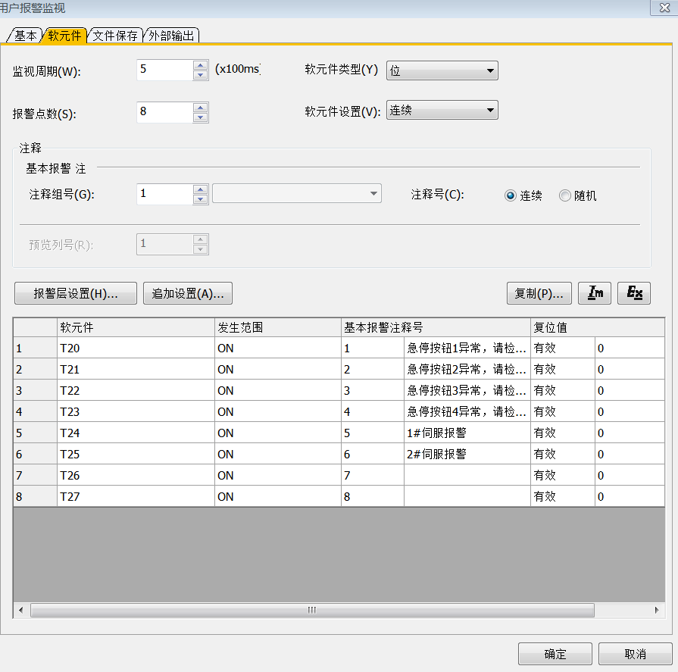678x672 pixels.
Task: Click the Im import icon button
Action: (595, 293)
